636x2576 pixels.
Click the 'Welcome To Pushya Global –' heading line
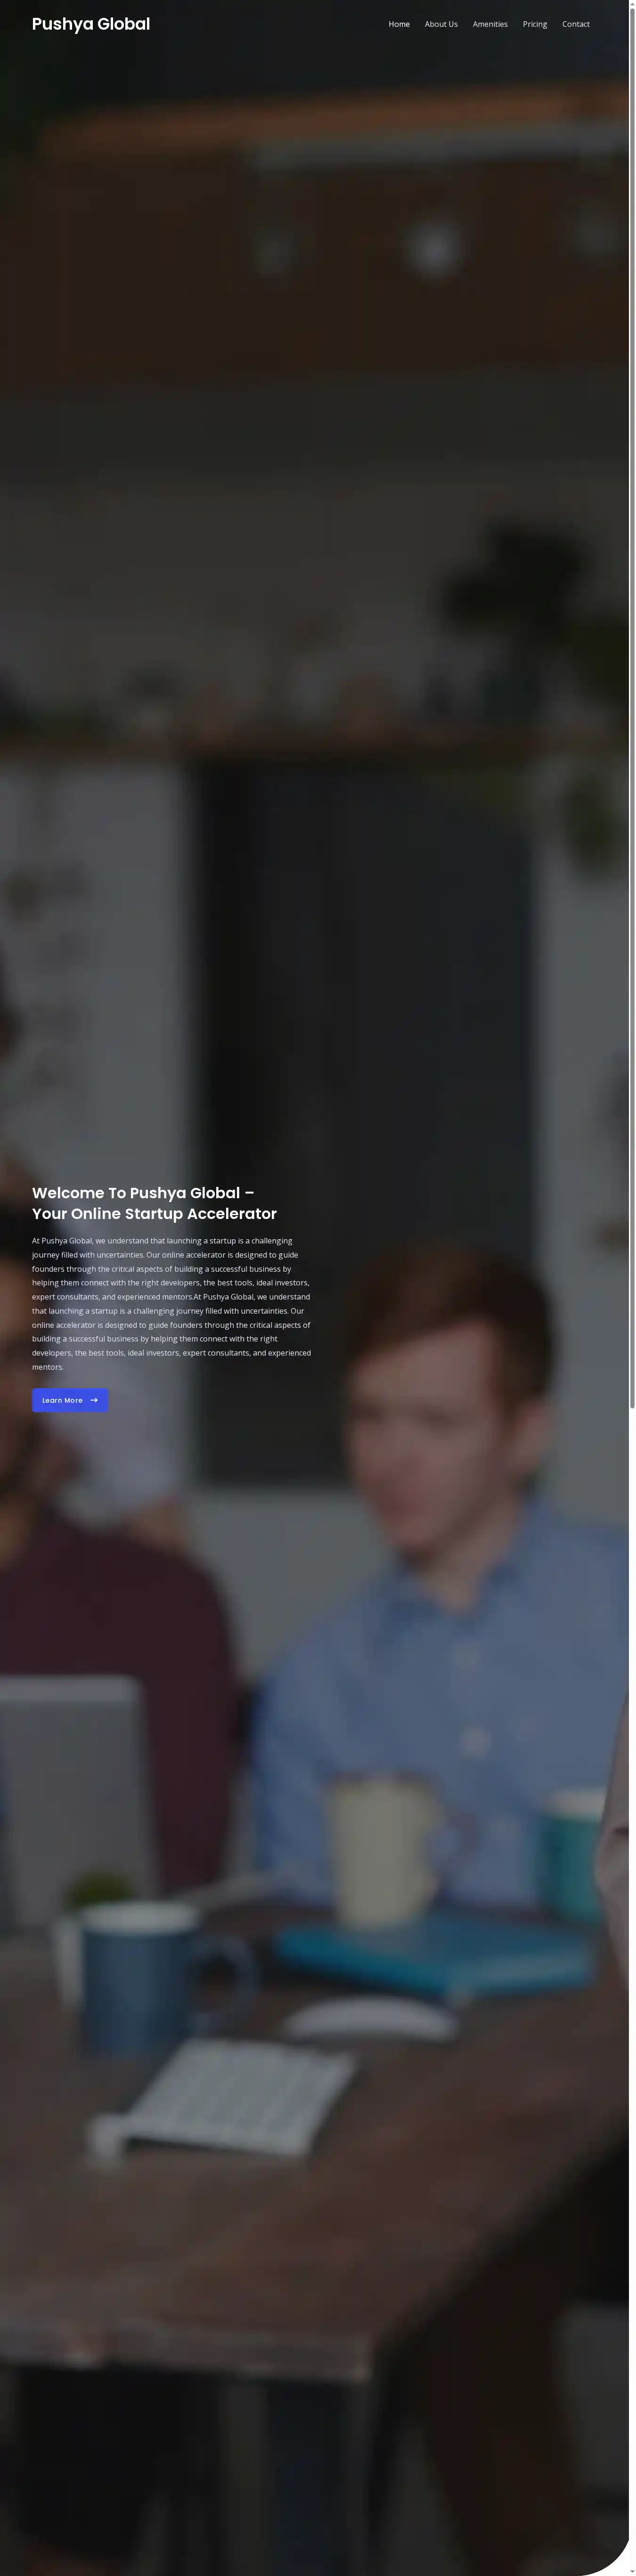(143, 1192)
